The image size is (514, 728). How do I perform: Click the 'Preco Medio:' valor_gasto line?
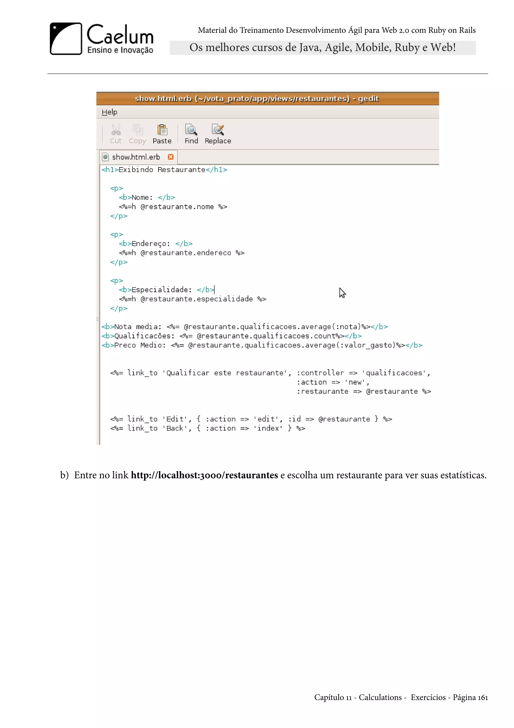click(262, 345)
